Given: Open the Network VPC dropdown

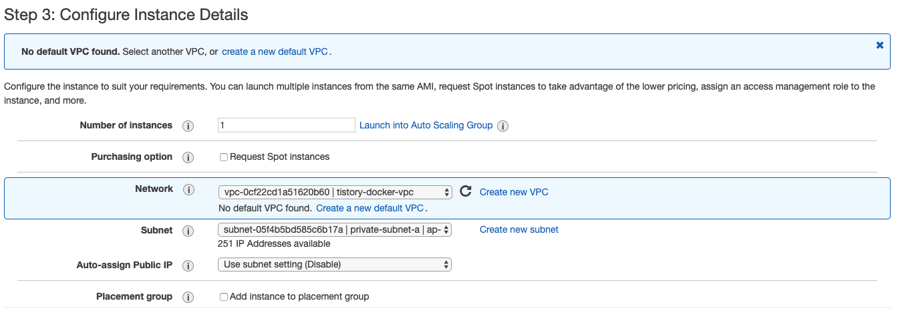Looking at the screenshot, I should click(335, 192).
